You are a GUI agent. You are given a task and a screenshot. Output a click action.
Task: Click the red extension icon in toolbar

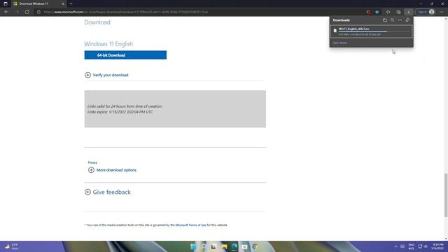[x=369, y=12]
